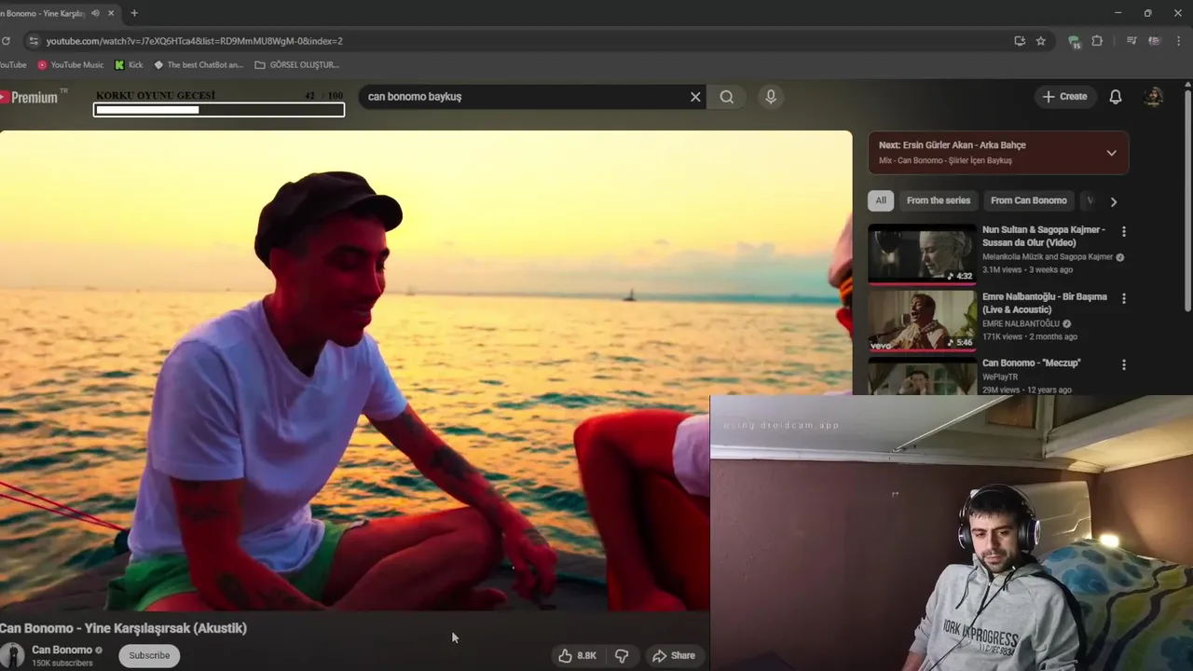Start voice search with microphone icon
Image resolution: width=1193 pixels, height=671 pixels.
pos(771,97)
